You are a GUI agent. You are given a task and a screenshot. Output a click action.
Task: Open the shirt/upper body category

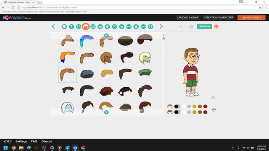[x=64, y=26]
